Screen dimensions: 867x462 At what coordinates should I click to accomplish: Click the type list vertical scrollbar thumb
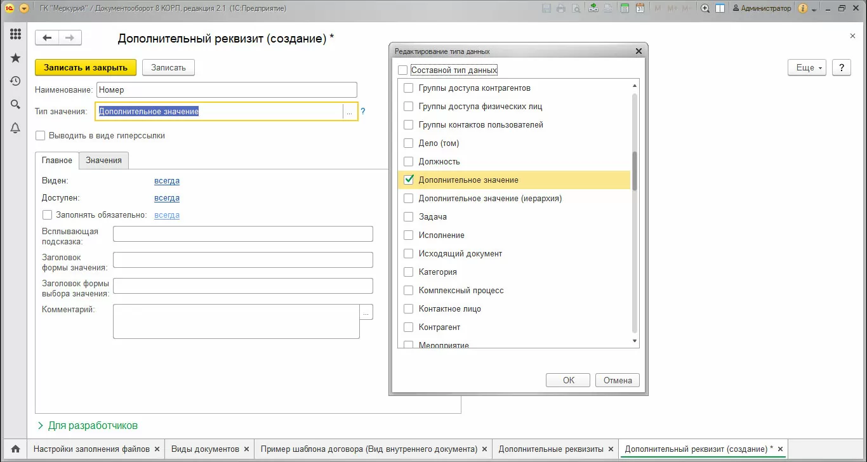tap(635, 171)
